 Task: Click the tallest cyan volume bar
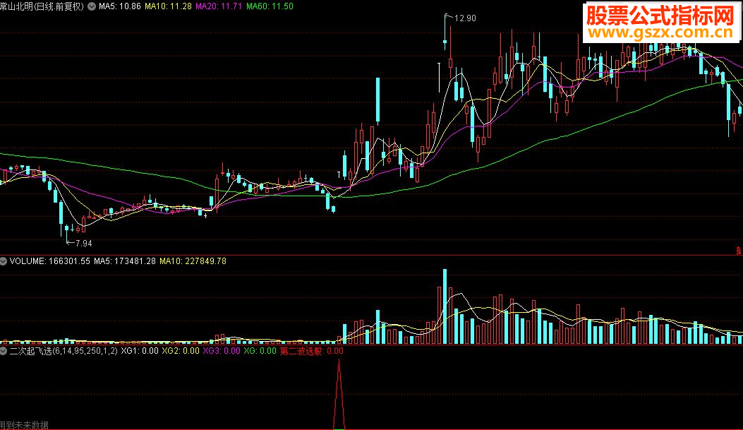point(445,306)
